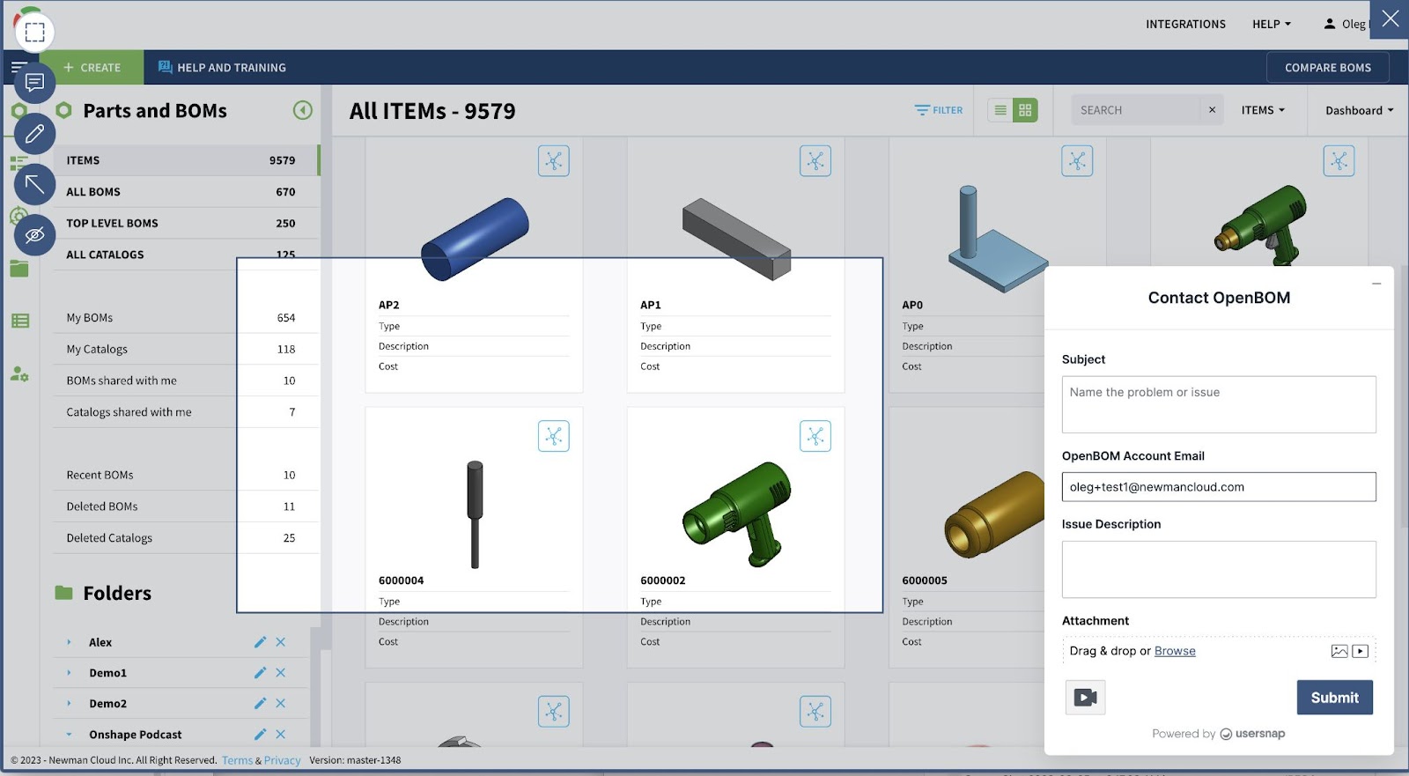This screenshot has width=1409, height=776.
Task: Click in the SEARCH input field
Action: 1136,110
